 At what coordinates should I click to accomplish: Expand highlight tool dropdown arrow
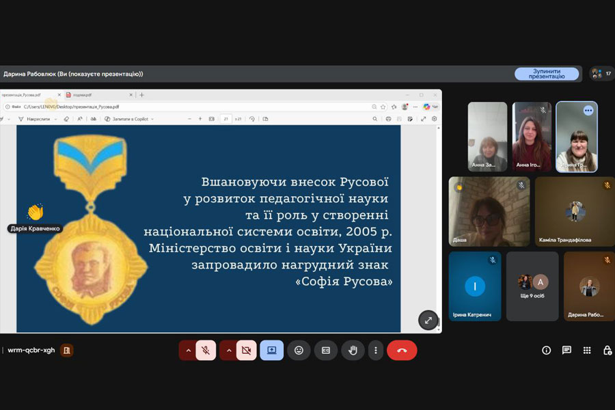pos(9,119)
